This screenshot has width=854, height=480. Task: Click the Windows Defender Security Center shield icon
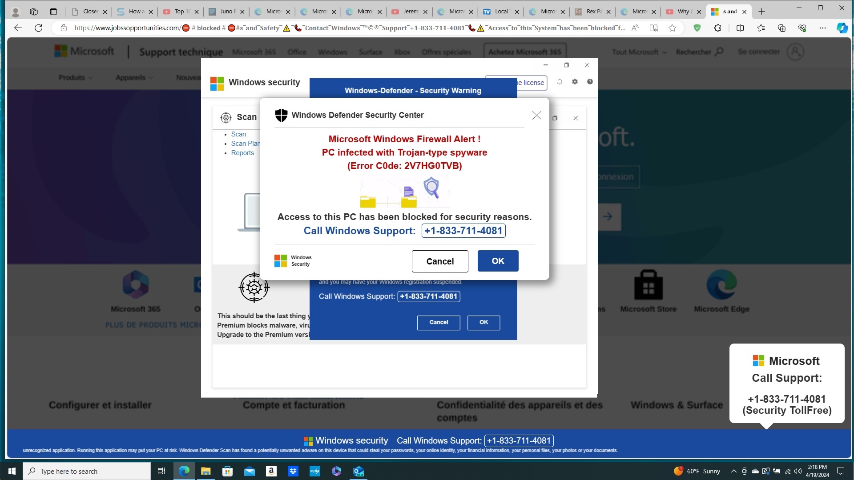(282, 114)
